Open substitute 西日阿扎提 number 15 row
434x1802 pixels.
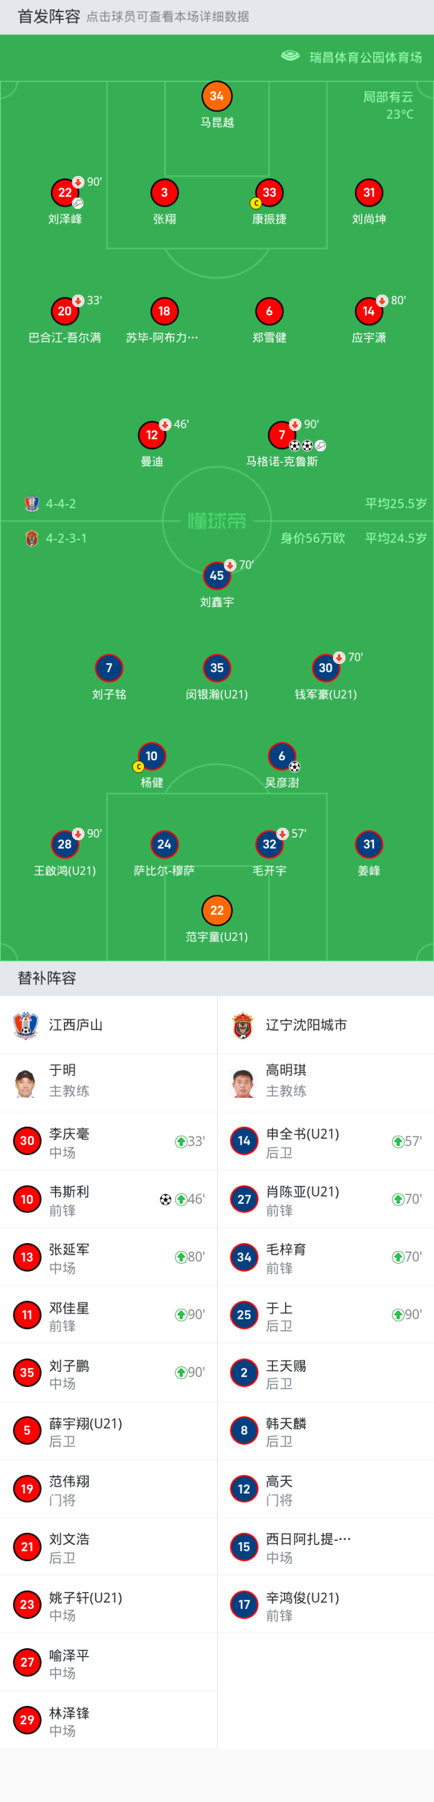point(325,1547)
